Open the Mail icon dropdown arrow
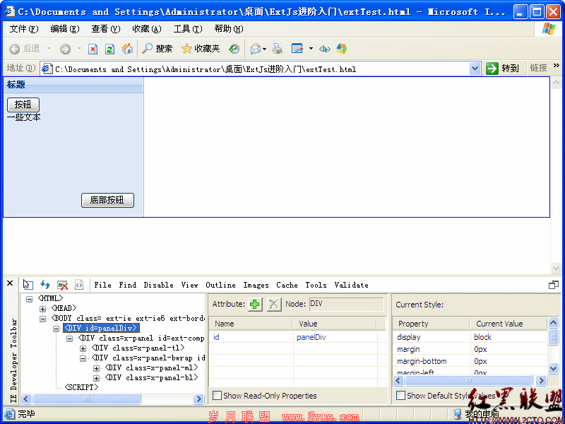The image size is (565, 424). point(264,49)
